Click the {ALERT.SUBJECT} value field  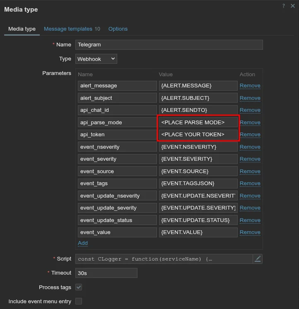198,98
